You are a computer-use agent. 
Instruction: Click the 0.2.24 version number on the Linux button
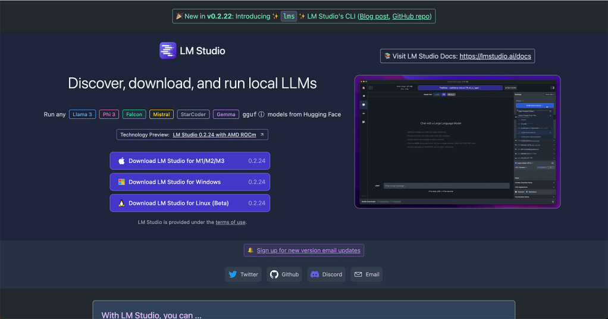point(256,203)
